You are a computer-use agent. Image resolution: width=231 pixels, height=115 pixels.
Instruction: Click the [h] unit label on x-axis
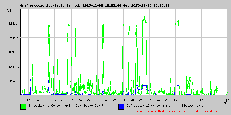tap(225, 102)
